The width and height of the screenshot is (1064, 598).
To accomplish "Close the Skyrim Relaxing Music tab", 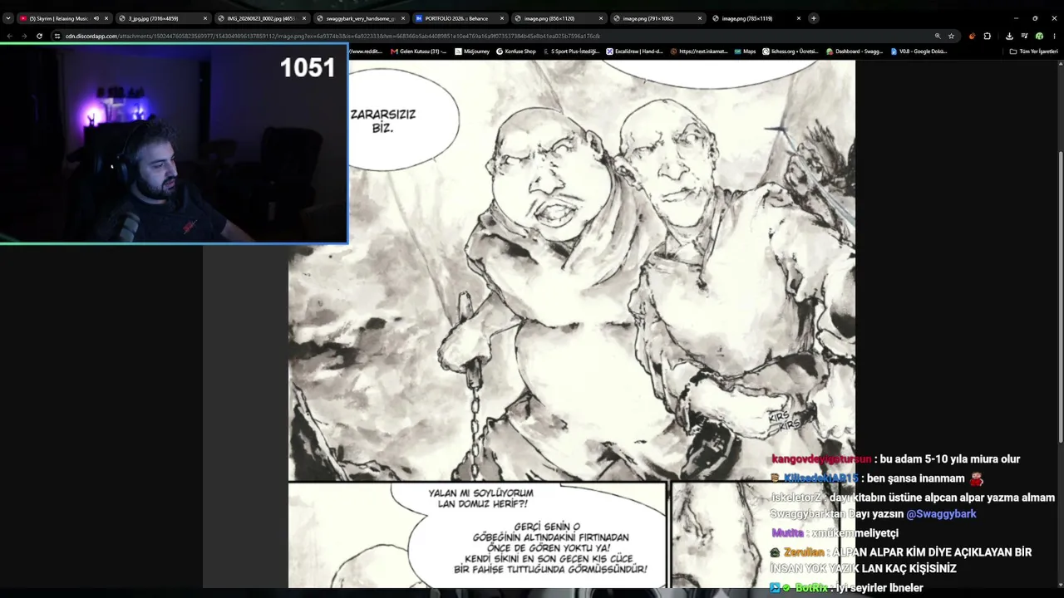I will click(x=106, y=18).
